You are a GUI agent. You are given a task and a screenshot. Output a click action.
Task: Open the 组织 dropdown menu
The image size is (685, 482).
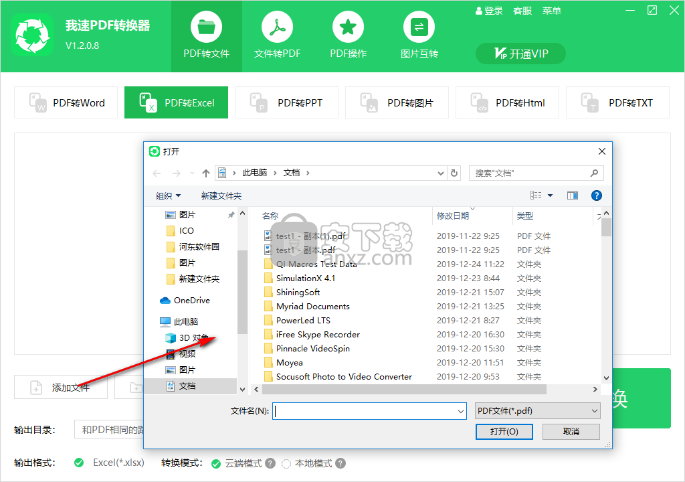click(168, 196)
